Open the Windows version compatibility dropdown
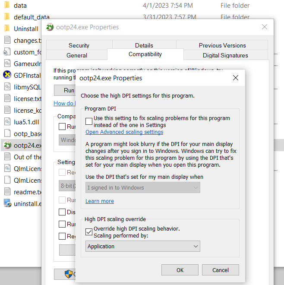284x285 pixels. pos(67,140)
